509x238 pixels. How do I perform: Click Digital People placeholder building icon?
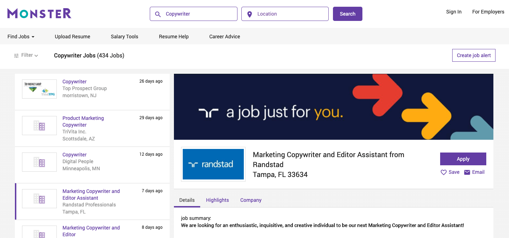pyautogui.click(x=39, y=162)
